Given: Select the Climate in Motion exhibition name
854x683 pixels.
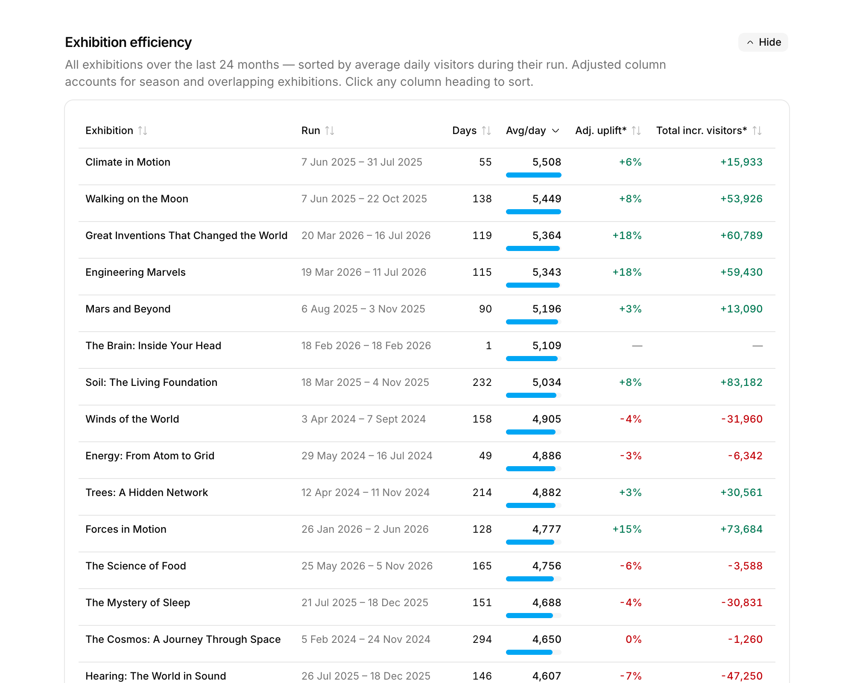Looking at the screenshot, I should 128,162.
